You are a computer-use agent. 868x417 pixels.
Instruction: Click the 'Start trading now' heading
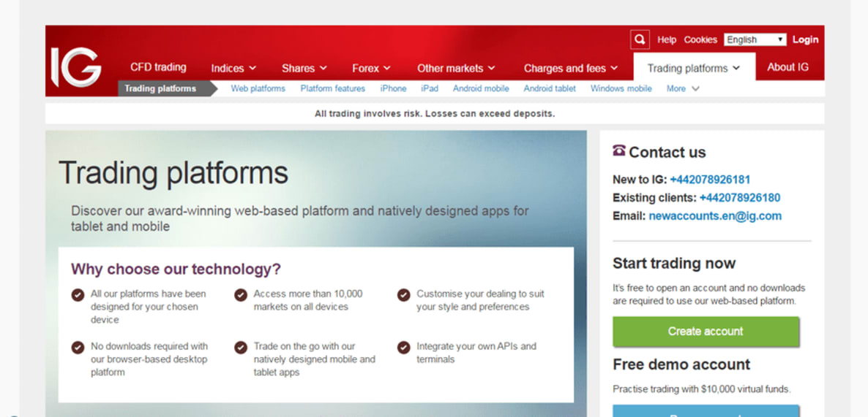[674, 264]
